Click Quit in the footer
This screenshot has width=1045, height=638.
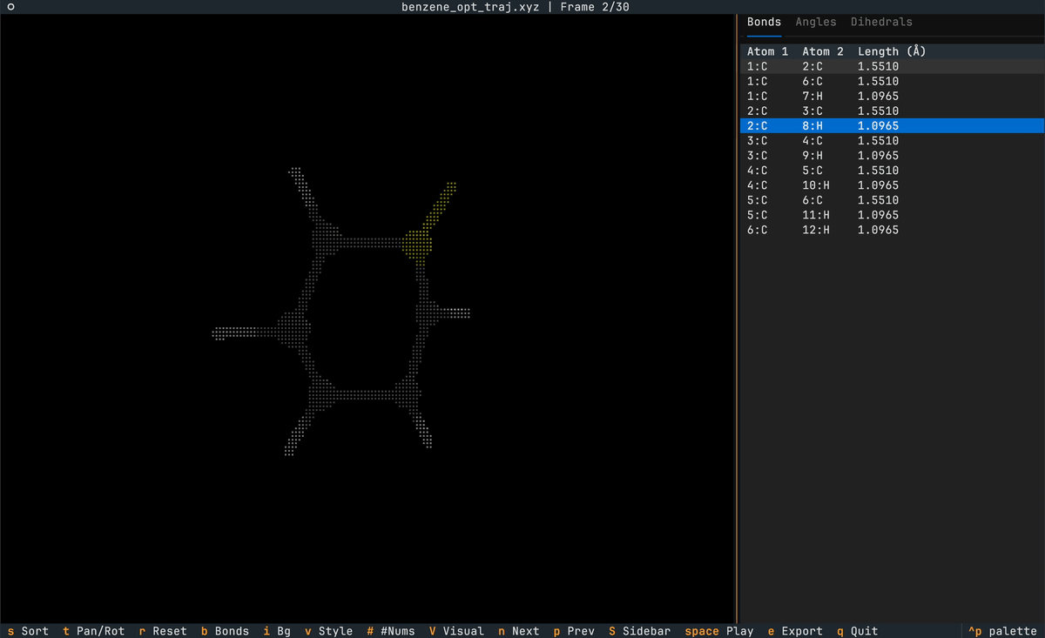(858, 631)
